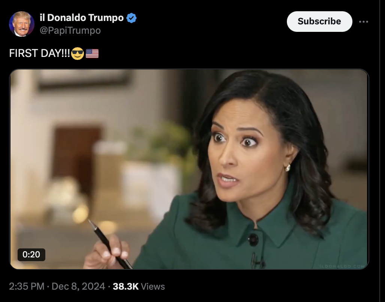385x302 pixels.
Task: Click the sunglasses face emoji
Action: (78, 53)
